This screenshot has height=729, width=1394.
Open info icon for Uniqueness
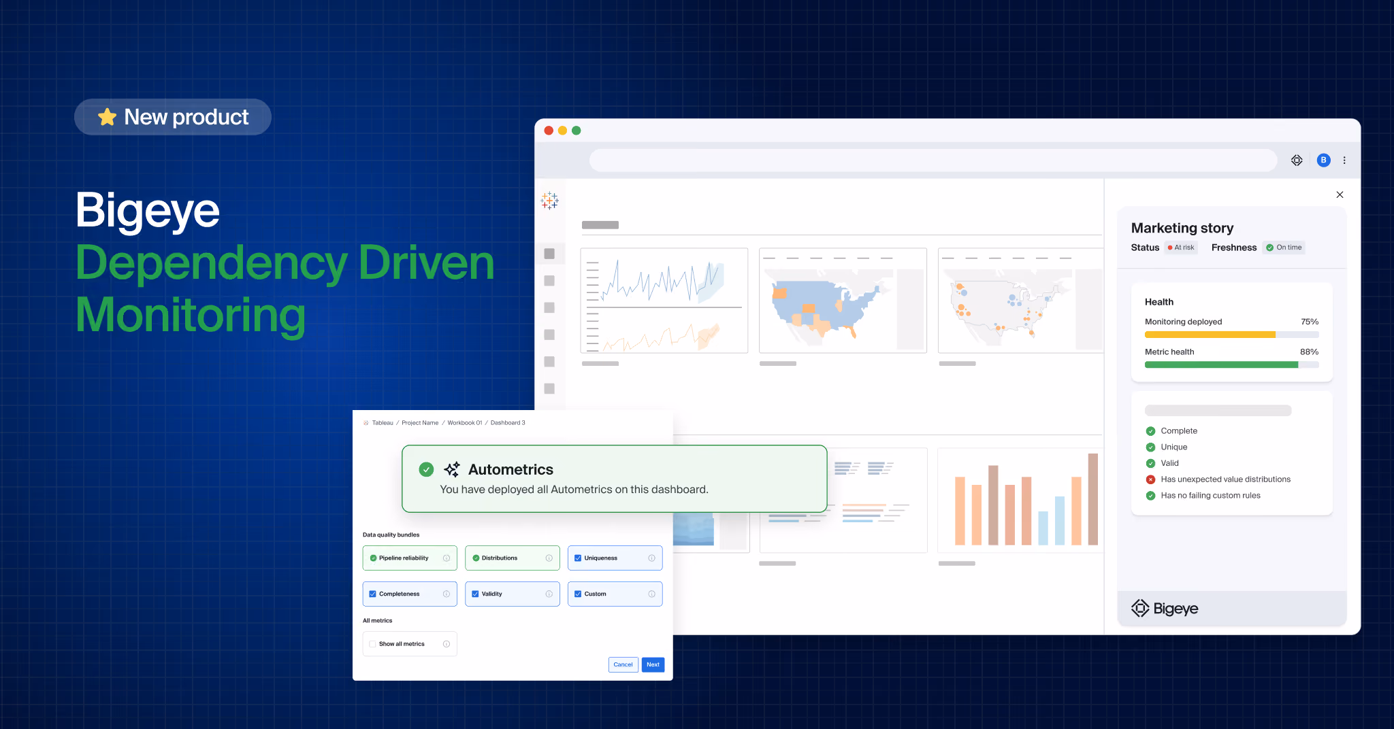651,558
